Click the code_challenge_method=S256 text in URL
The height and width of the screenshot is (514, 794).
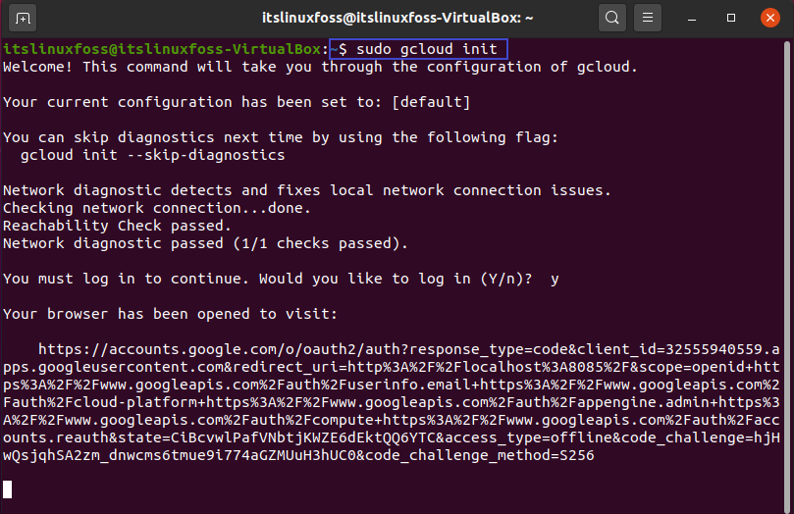coord(480,455)
